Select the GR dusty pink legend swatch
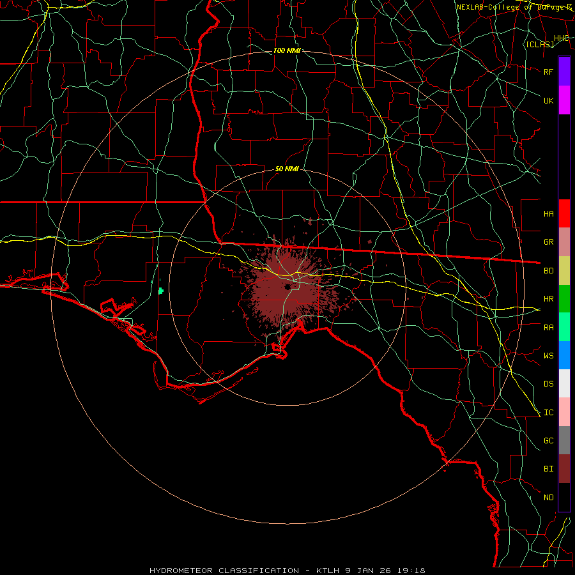The width and height of the screenshot is (575, 575). tap(564, 241)
